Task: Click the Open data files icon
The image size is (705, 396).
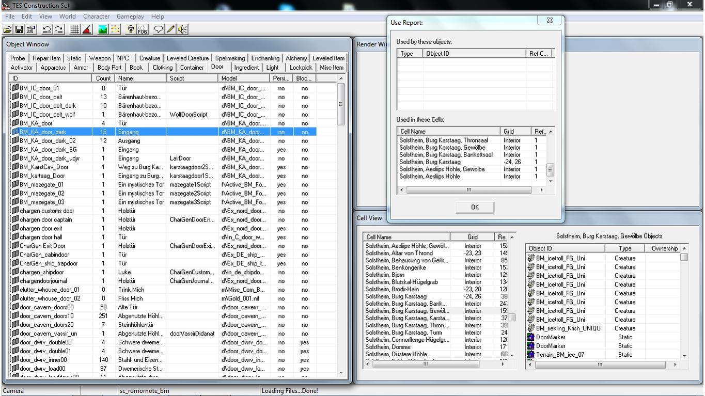Action: (8, 29)
